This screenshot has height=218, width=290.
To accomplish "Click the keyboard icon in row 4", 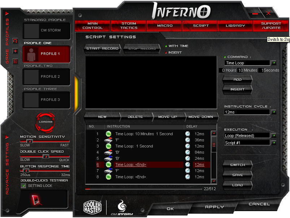I will tap(108, 152).
